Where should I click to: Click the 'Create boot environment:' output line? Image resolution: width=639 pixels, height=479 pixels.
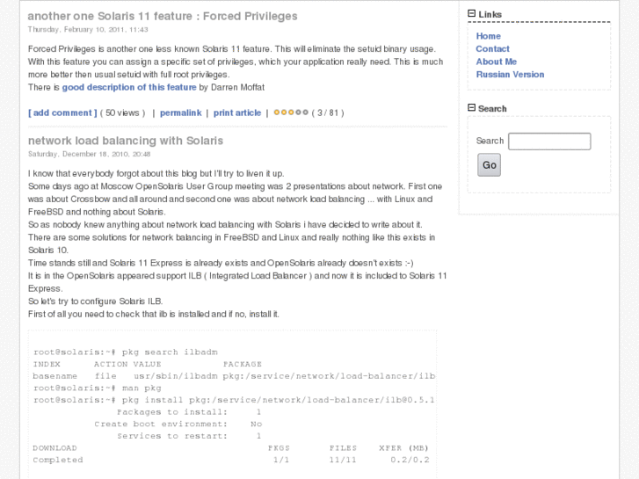click(178, 424)
